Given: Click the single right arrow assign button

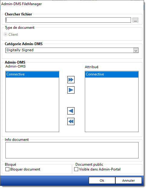Looking at the screenshot, I should point(71,90).
